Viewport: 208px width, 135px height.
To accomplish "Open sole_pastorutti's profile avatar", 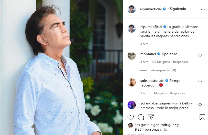I will click(132, 82).
